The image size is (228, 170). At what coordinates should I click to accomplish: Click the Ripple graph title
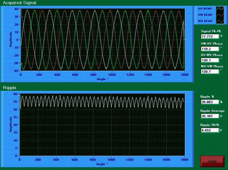10,88
